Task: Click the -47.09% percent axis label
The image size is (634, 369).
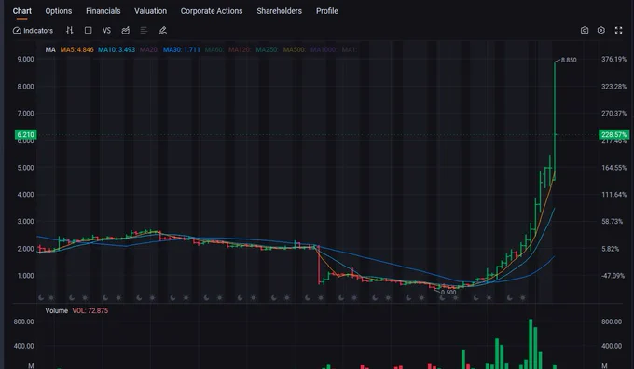Action: (613, 276)
